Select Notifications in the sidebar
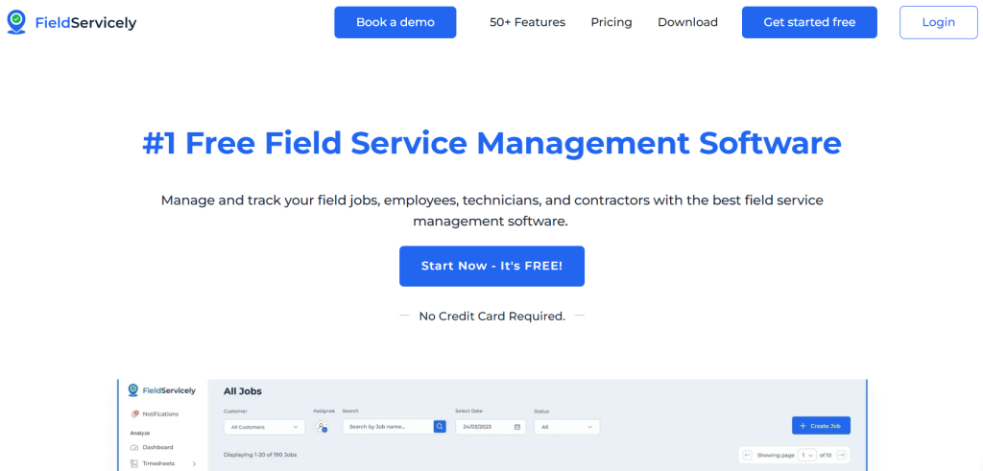 click(x=160, y=414)
